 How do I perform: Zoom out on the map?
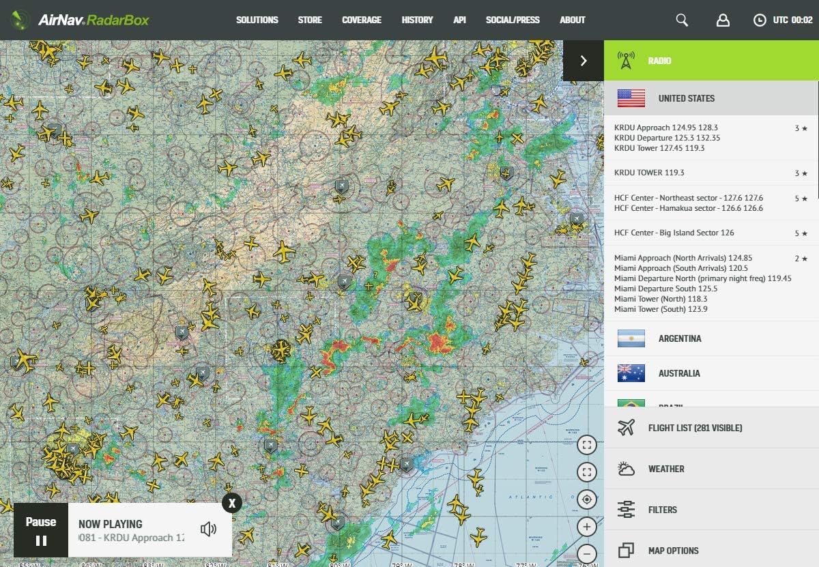coord(586,553)
